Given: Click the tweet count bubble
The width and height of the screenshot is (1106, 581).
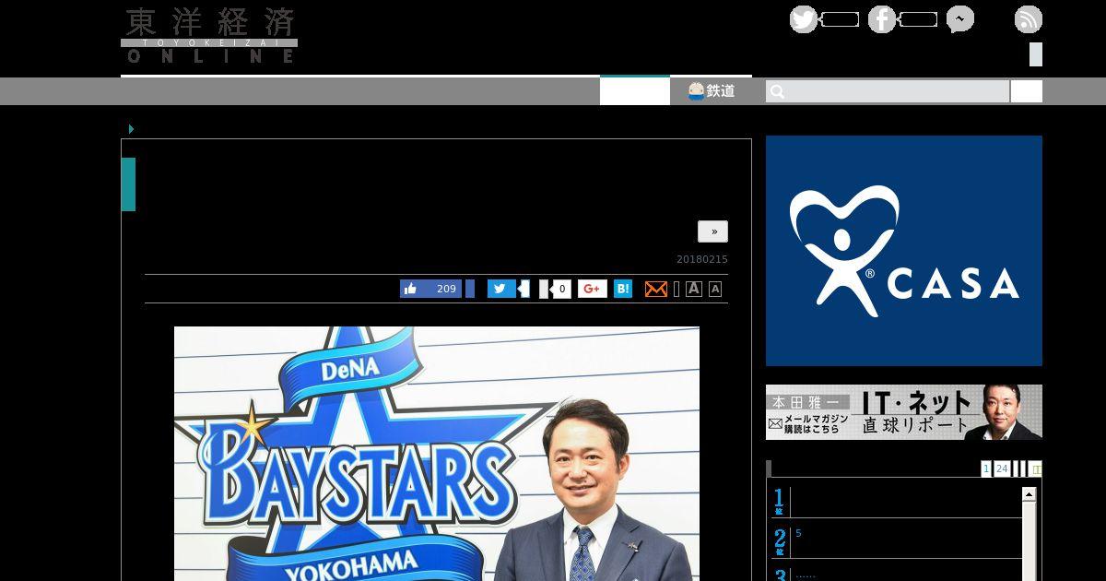Looking at the screenshot, I should pyautogui.click(x=524, y=289).
